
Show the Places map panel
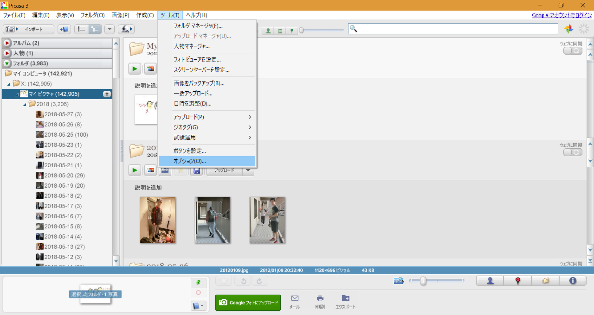coord(518,281)
